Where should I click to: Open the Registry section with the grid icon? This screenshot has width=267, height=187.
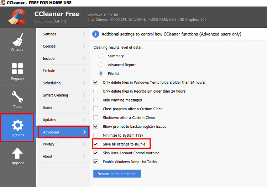17,71
